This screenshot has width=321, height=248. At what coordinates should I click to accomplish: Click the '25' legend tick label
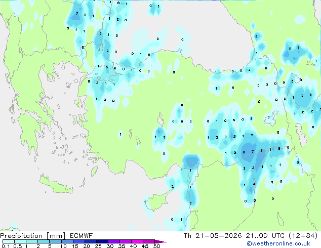(98, 246)
